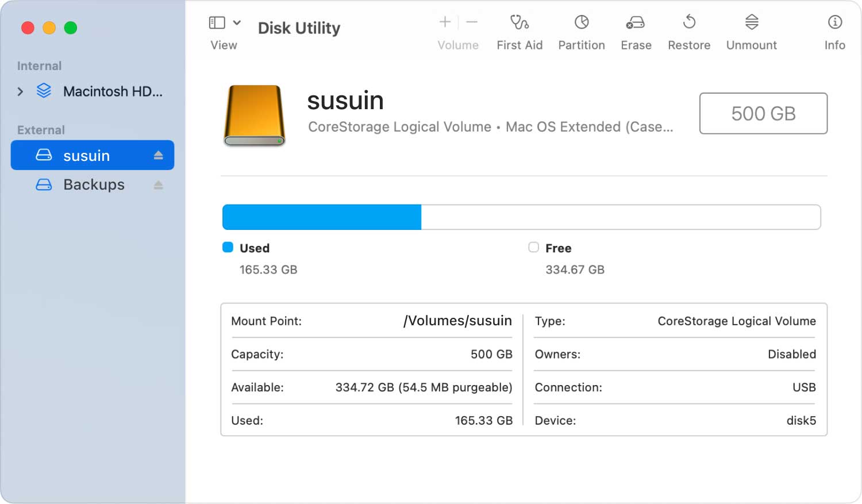The width and height of the screenshot is (862, 504).
Task: Click the white Free legend swatch
Action: [533, 247]
